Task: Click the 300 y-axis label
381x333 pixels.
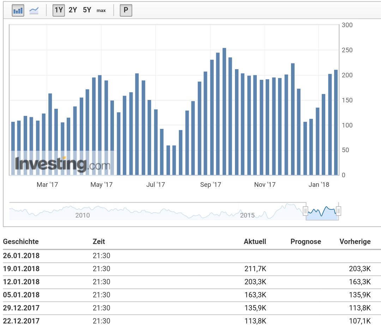Action: click(347, 25)
